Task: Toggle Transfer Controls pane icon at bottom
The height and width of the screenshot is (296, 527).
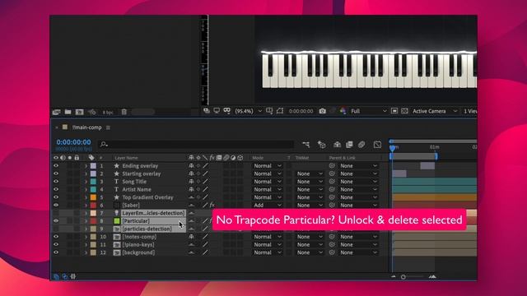Action: click(x=64, y=276)
